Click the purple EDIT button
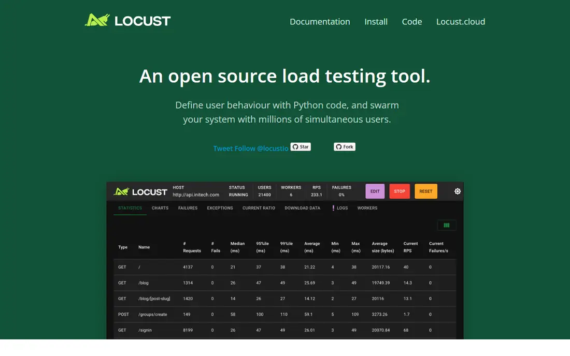Screen dimensions: 570x356 [375, 191]
